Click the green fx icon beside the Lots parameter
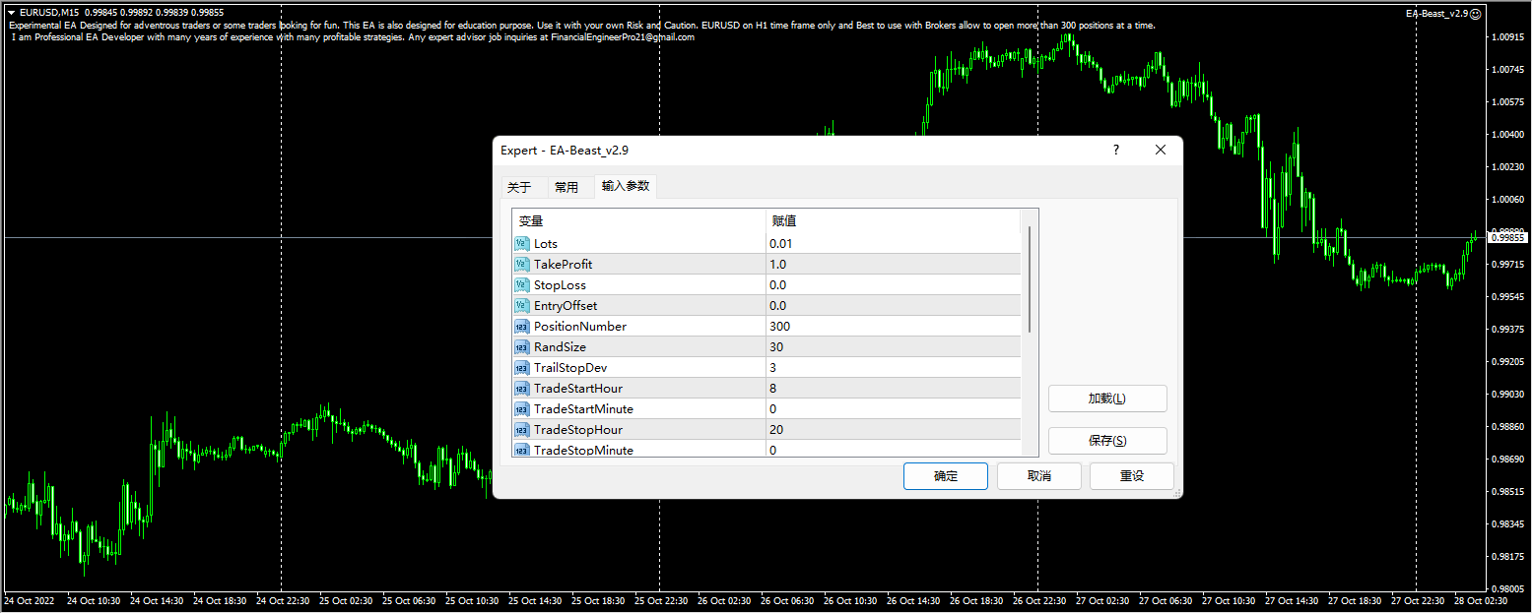This screenshot has height=614, width=1533. click(x=521, y=243)
